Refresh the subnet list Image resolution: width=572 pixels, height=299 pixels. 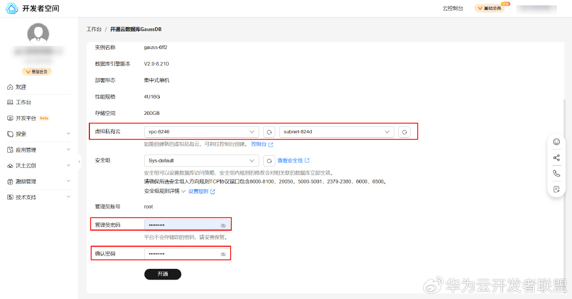pos(404,132)
